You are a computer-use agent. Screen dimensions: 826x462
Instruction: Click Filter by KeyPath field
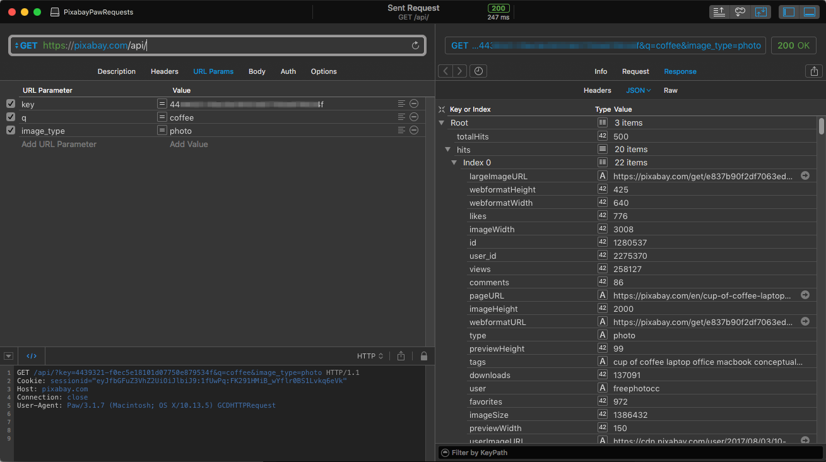pyautogui.click(x=631, y=453)
